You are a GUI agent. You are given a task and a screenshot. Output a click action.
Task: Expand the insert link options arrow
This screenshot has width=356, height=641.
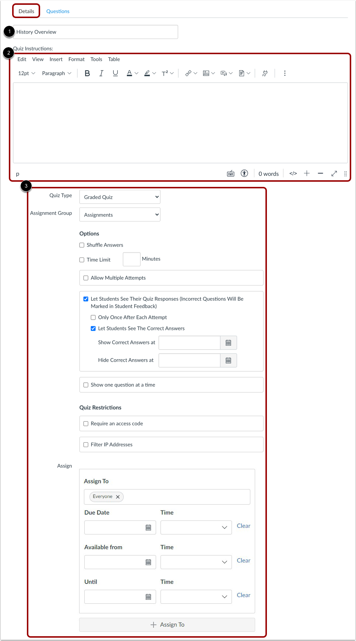(195, 73)
